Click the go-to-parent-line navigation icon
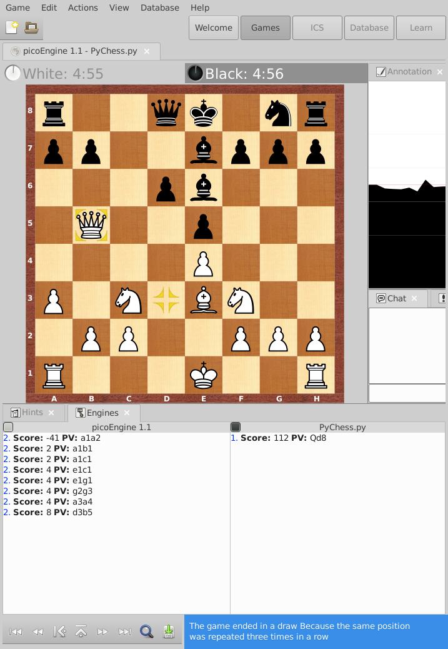The height and width of the screenshot is (649, 448). pos(81,631)
